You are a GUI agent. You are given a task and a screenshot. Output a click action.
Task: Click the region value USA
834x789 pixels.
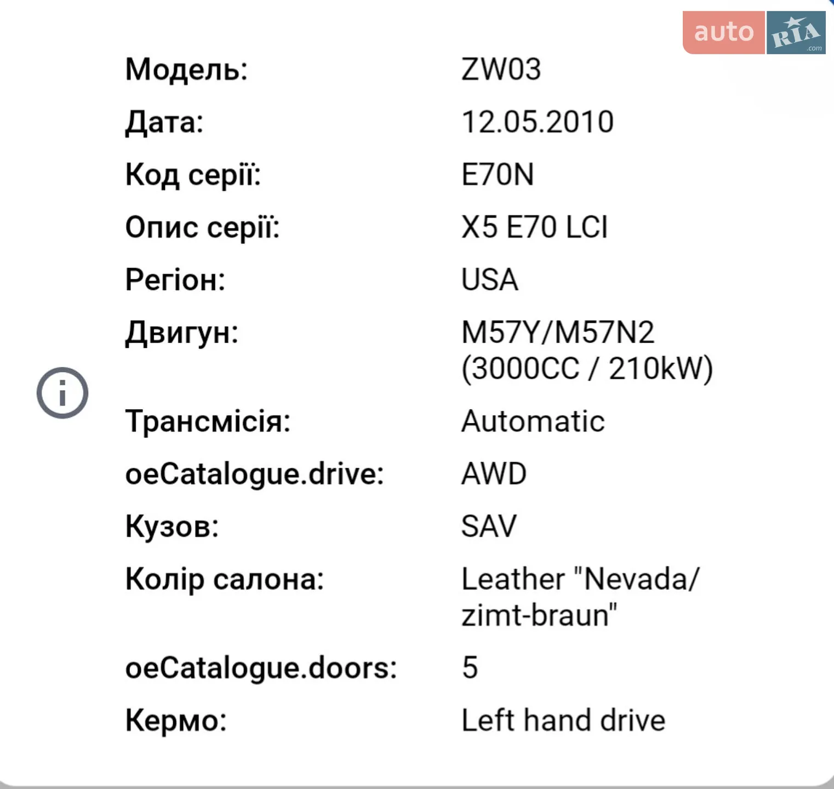coord(490,279)
